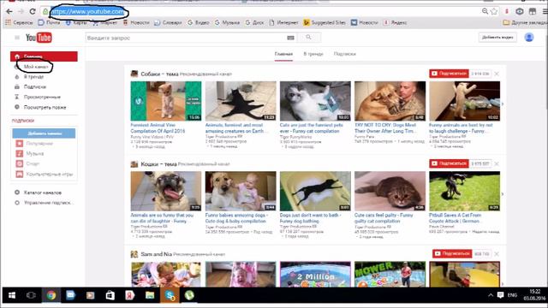This screenshot has width=548, height=308.
Task: Open Мой канал in the sidebar
Action: pos(36,67)
